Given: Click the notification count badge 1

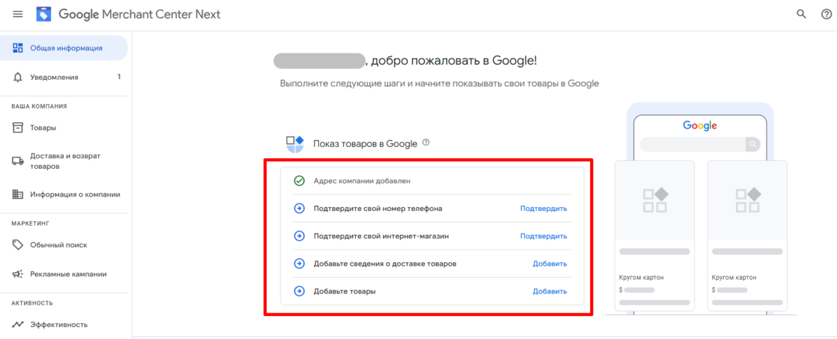Looking at the screenshot, I should pyautogui.click(x=119, y=77).
